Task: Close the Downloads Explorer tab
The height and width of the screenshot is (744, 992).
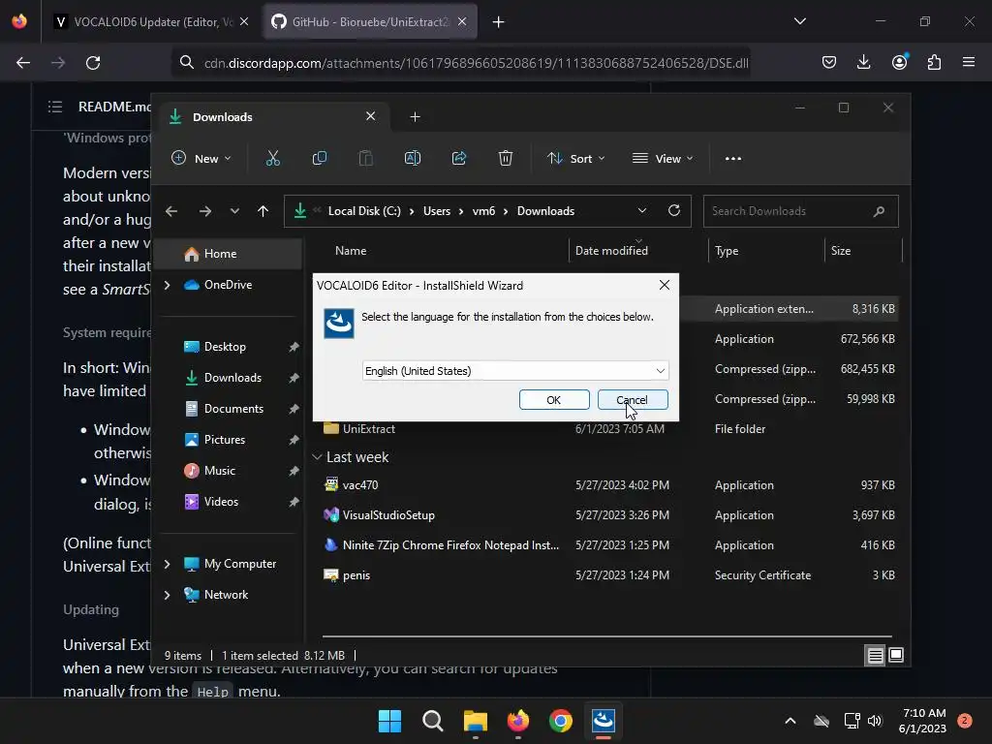Action: (371, 116)
